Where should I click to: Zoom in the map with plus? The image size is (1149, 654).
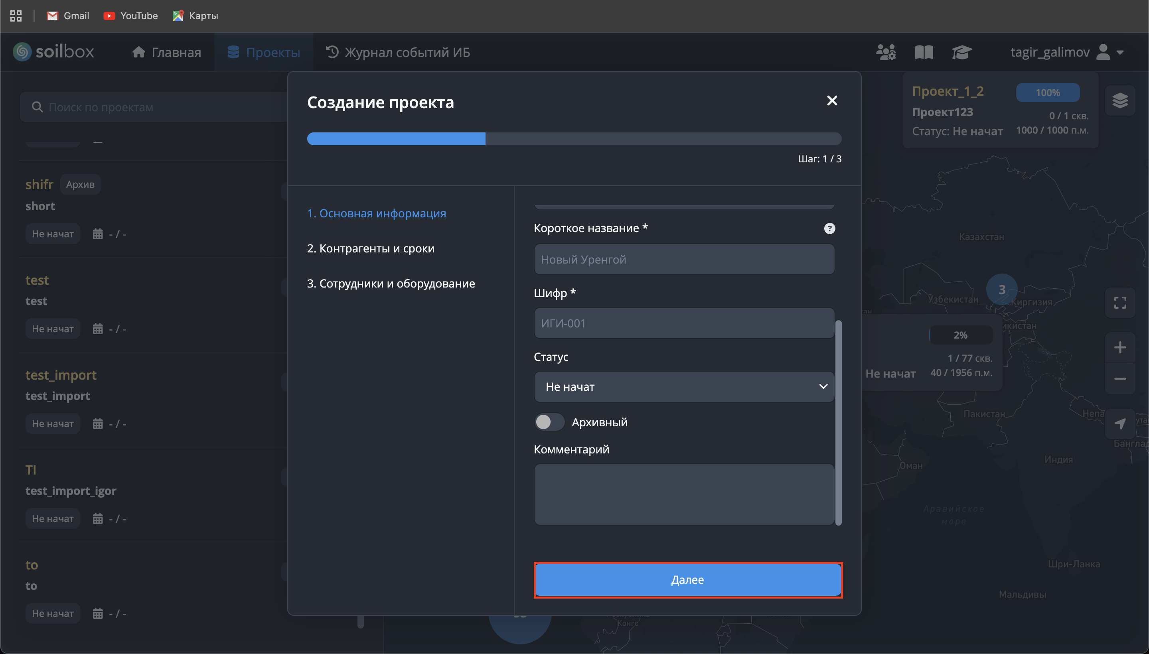coord(1120,347)
